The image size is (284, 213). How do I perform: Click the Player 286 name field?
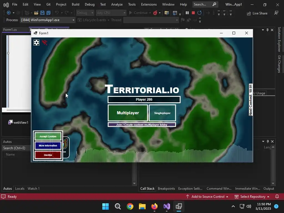pyautogui.click(x=144, y=100)
